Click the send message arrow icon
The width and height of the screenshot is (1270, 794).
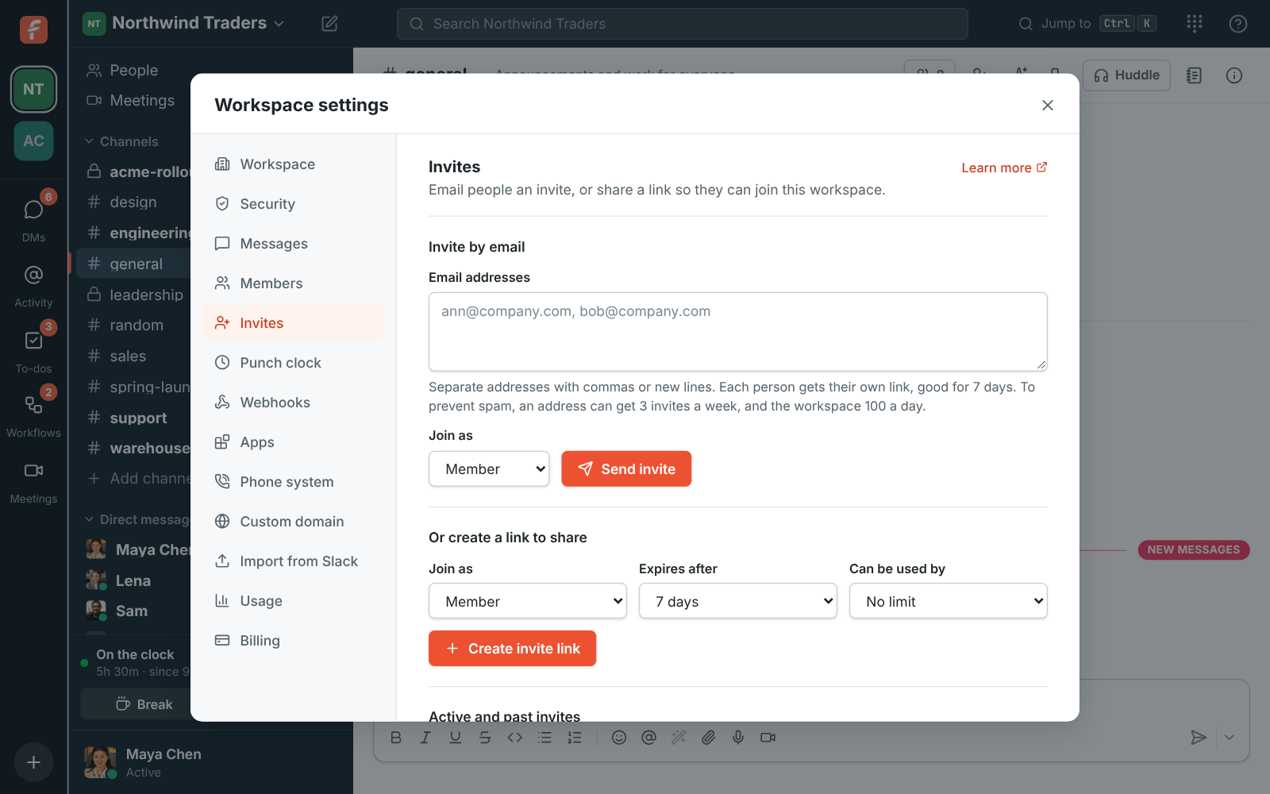click(x=1199, y=738)
